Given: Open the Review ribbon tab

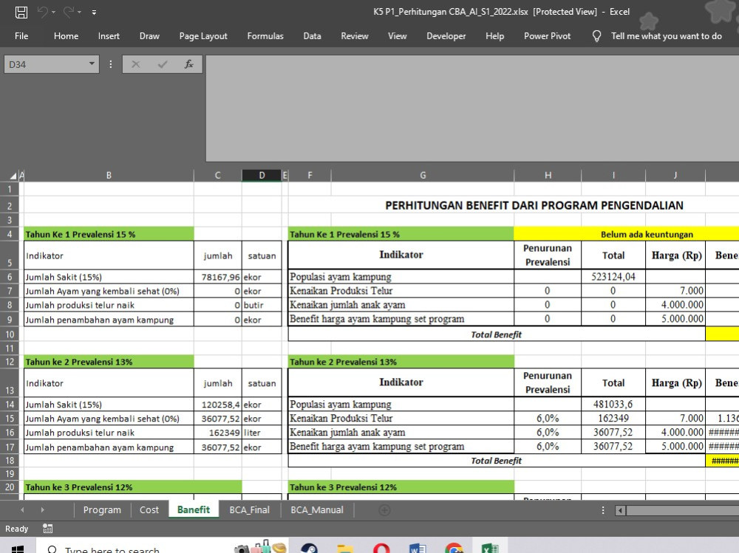Looking at the screenshot, I should click(355, 35).
